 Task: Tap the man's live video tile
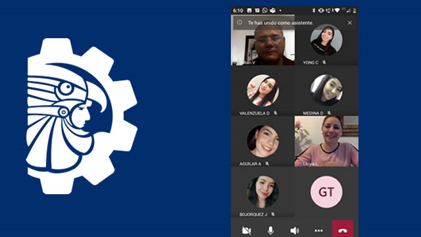[263, 40]
